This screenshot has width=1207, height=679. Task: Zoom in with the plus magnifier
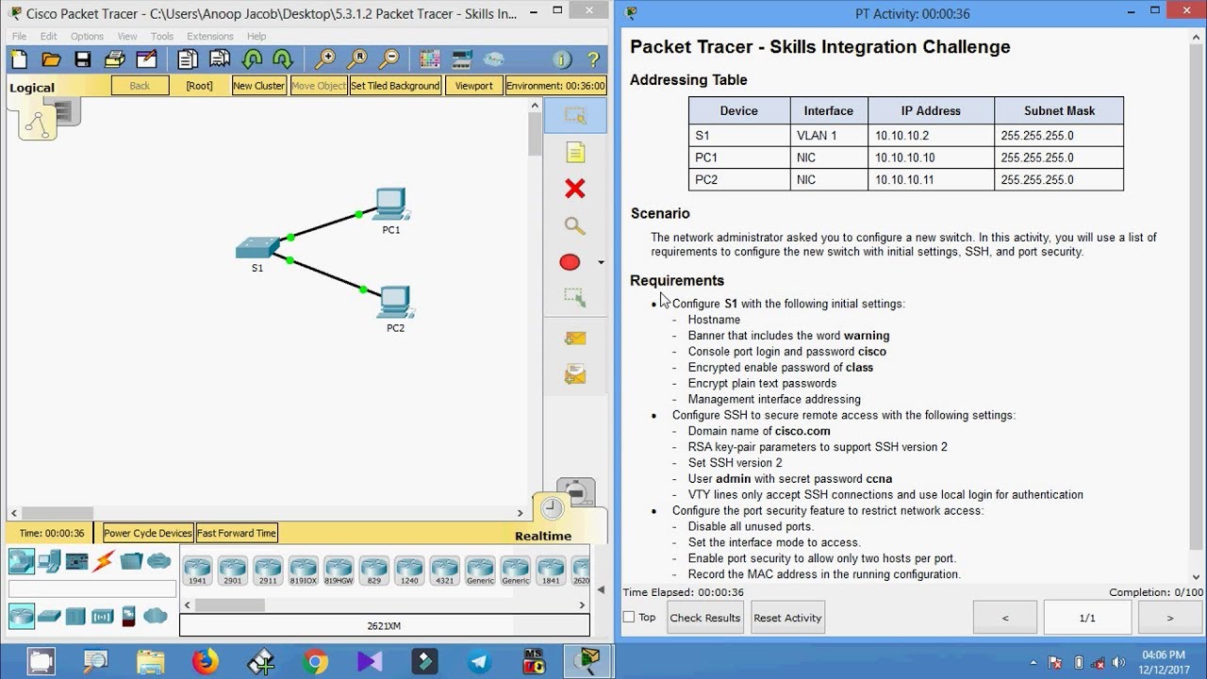[324, 59]
